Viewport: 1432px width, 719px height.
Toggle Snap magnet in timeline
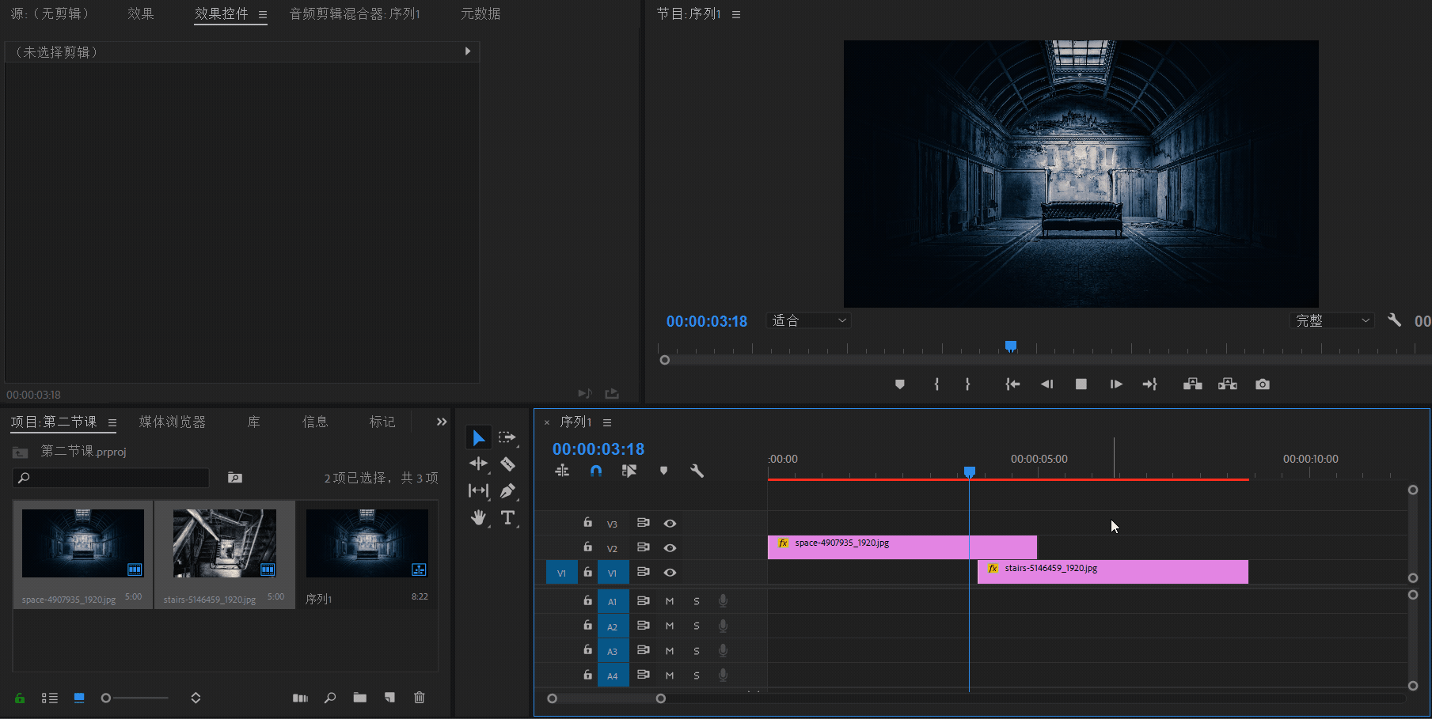point(596,471)
